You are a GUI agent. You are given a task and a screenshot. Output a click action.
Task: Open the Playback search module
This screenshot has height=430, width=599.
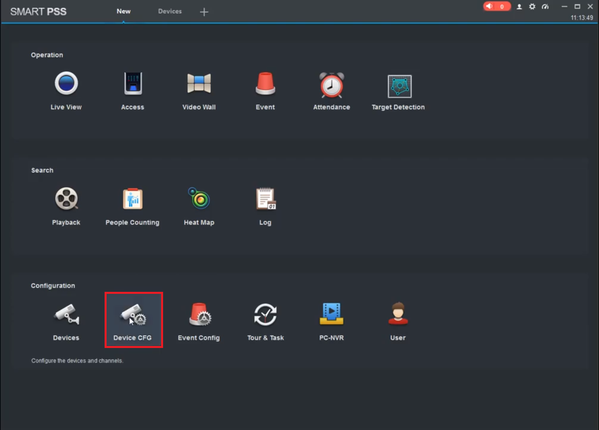click(x=66, y=206)
